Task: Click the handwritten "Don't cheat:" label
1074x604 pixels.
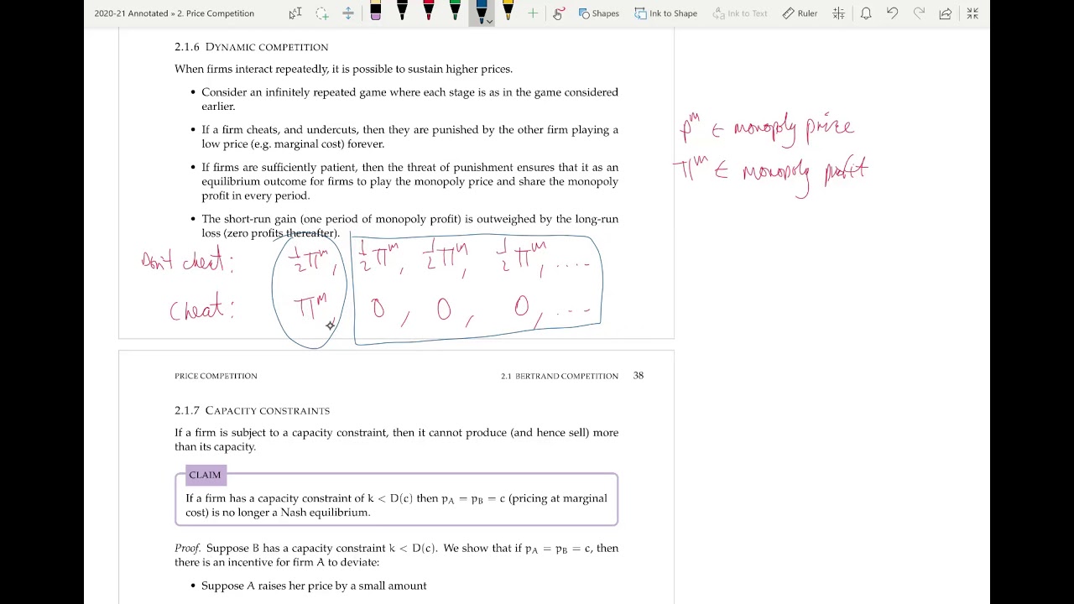Action: pyautogui.click(x=186, y=260)
